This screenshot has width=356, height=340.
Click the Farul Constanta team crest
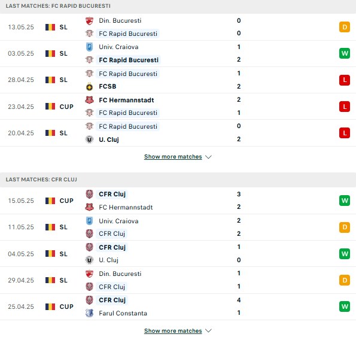pos(90,313)
